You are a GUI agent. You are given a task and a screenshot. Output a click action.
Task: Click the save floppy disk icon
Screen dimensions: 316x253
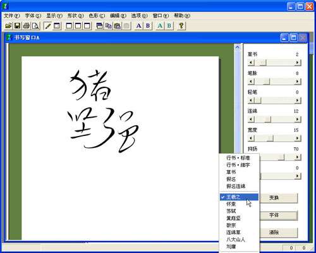click(17, 26)
